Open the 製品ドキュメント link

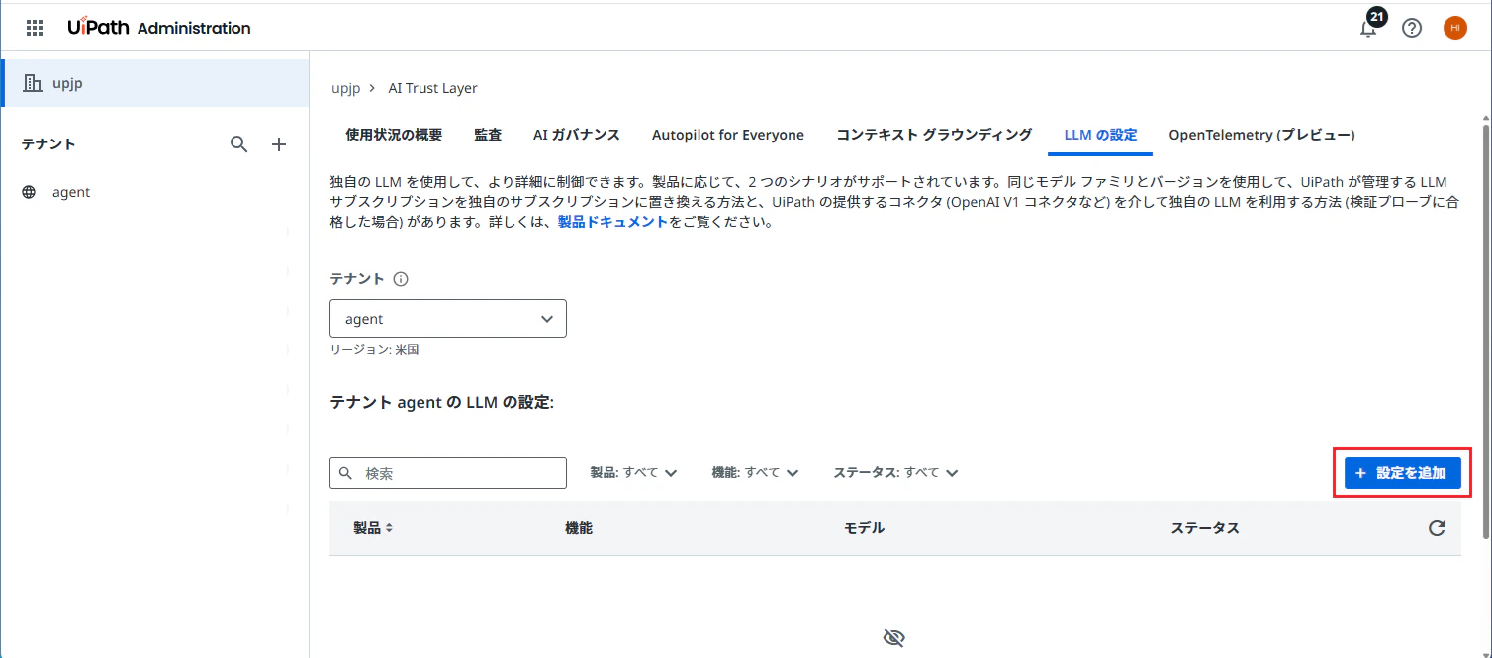[613, 222]
